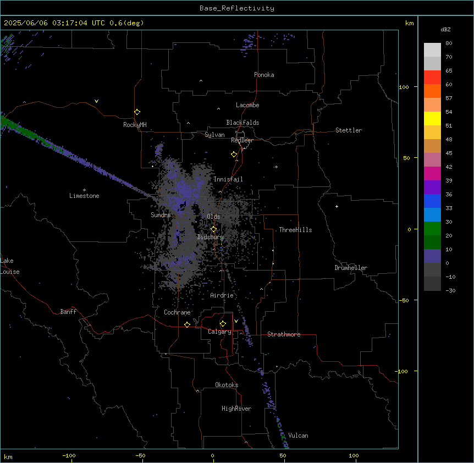
Task: Click the Sylvan label
Action: coord(214,135)
